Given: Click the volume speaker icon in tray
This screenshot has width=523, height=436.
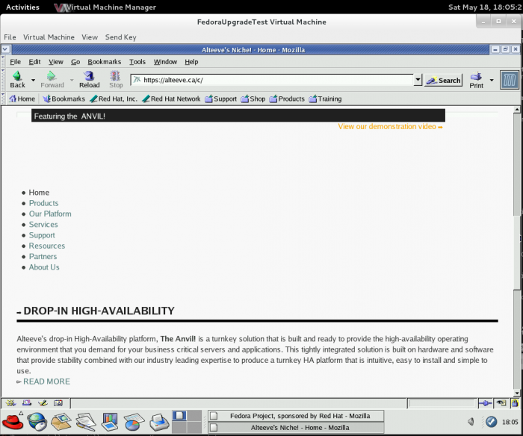Looking at the screenshot, I should [471, 422].
